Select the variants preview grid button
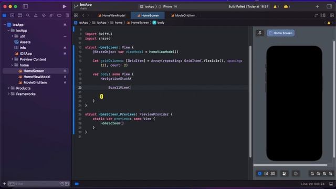Image resolution: width=336 pixels, height=189 pixels. 273,174
